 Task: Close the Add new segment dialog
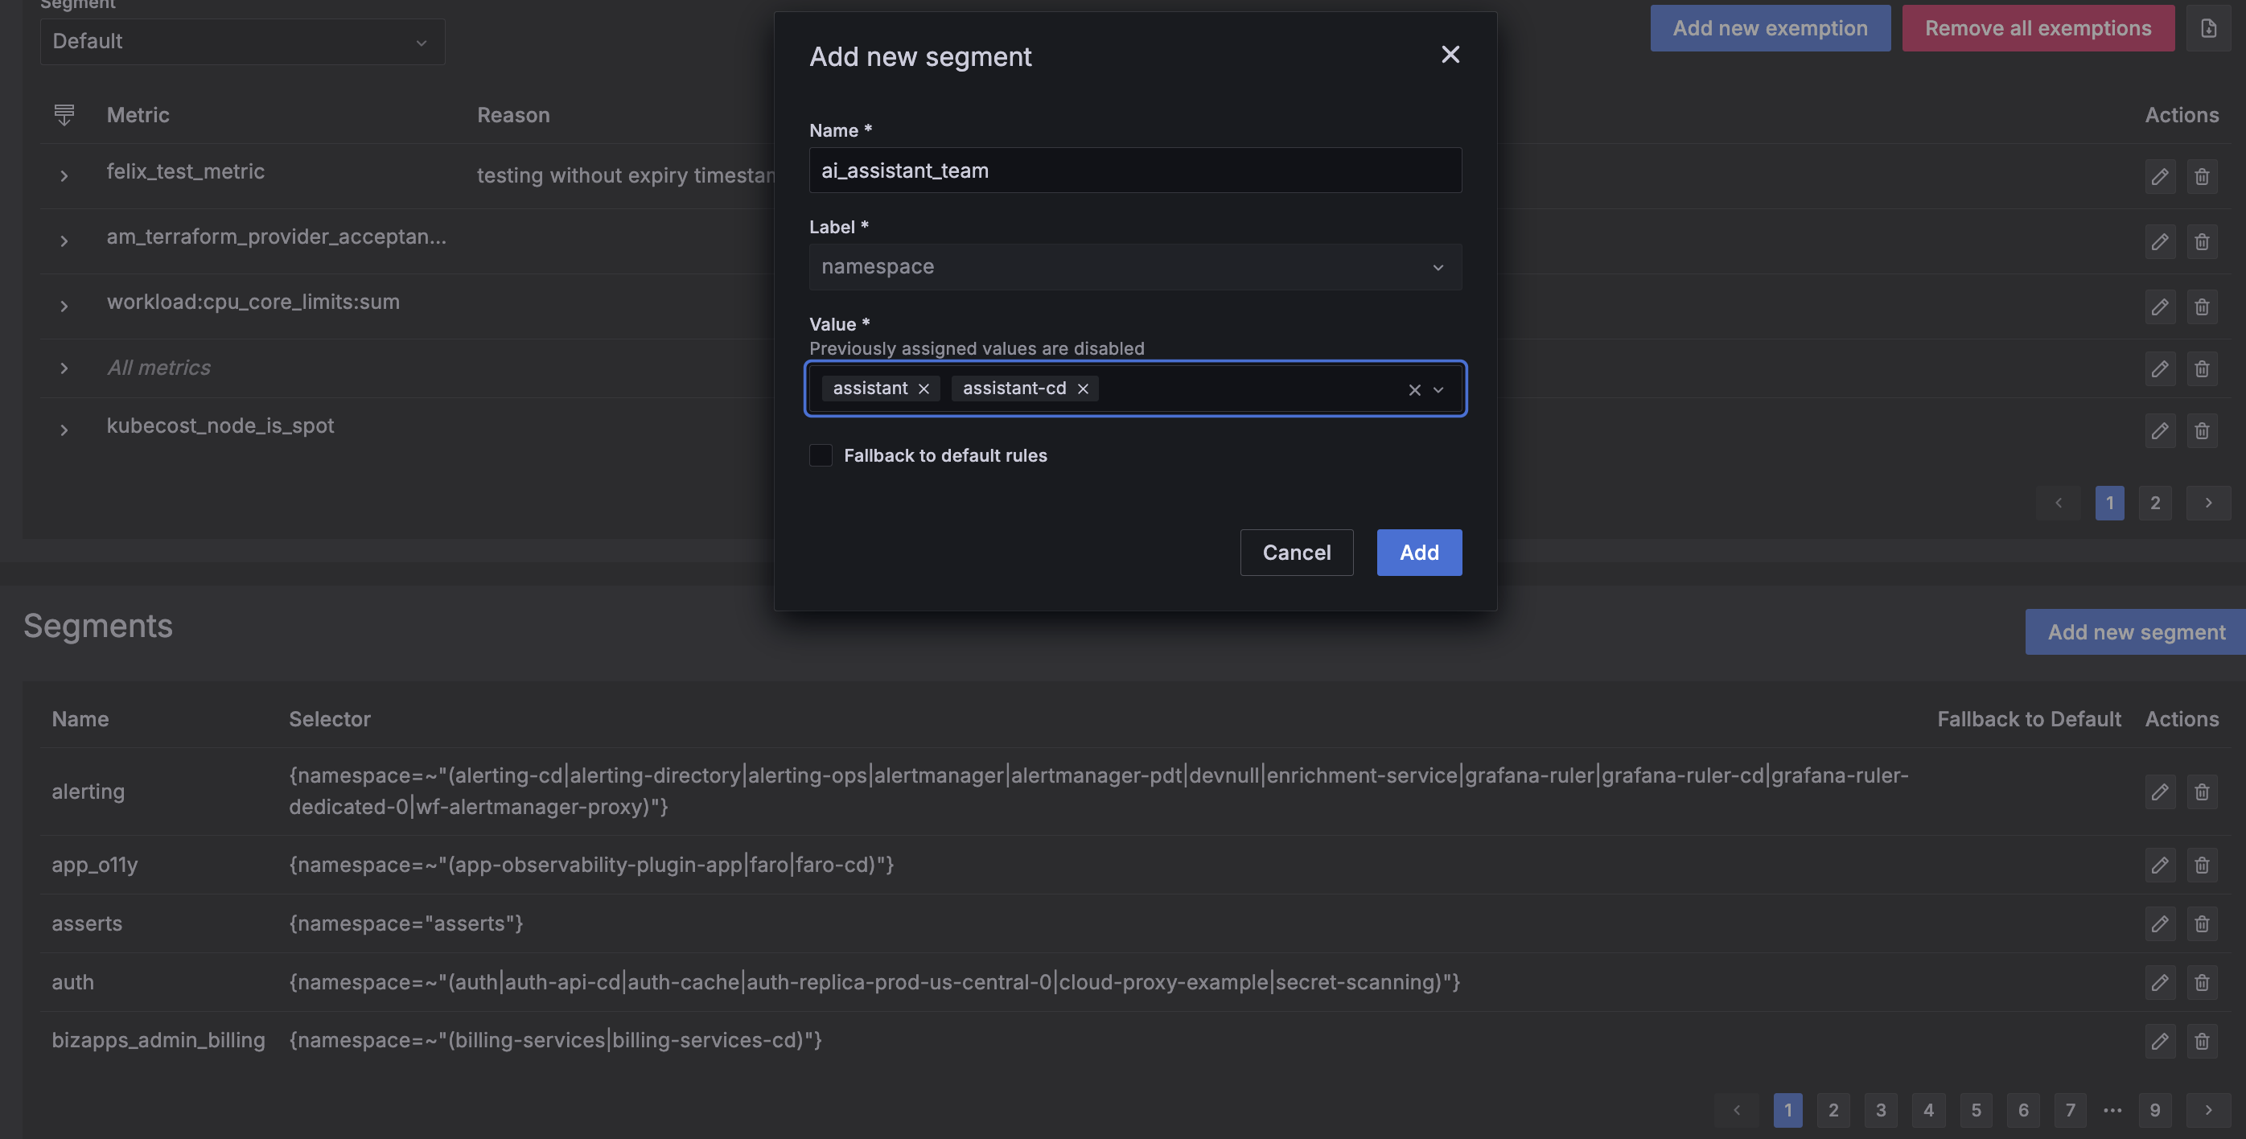(x=1450, y=54)
